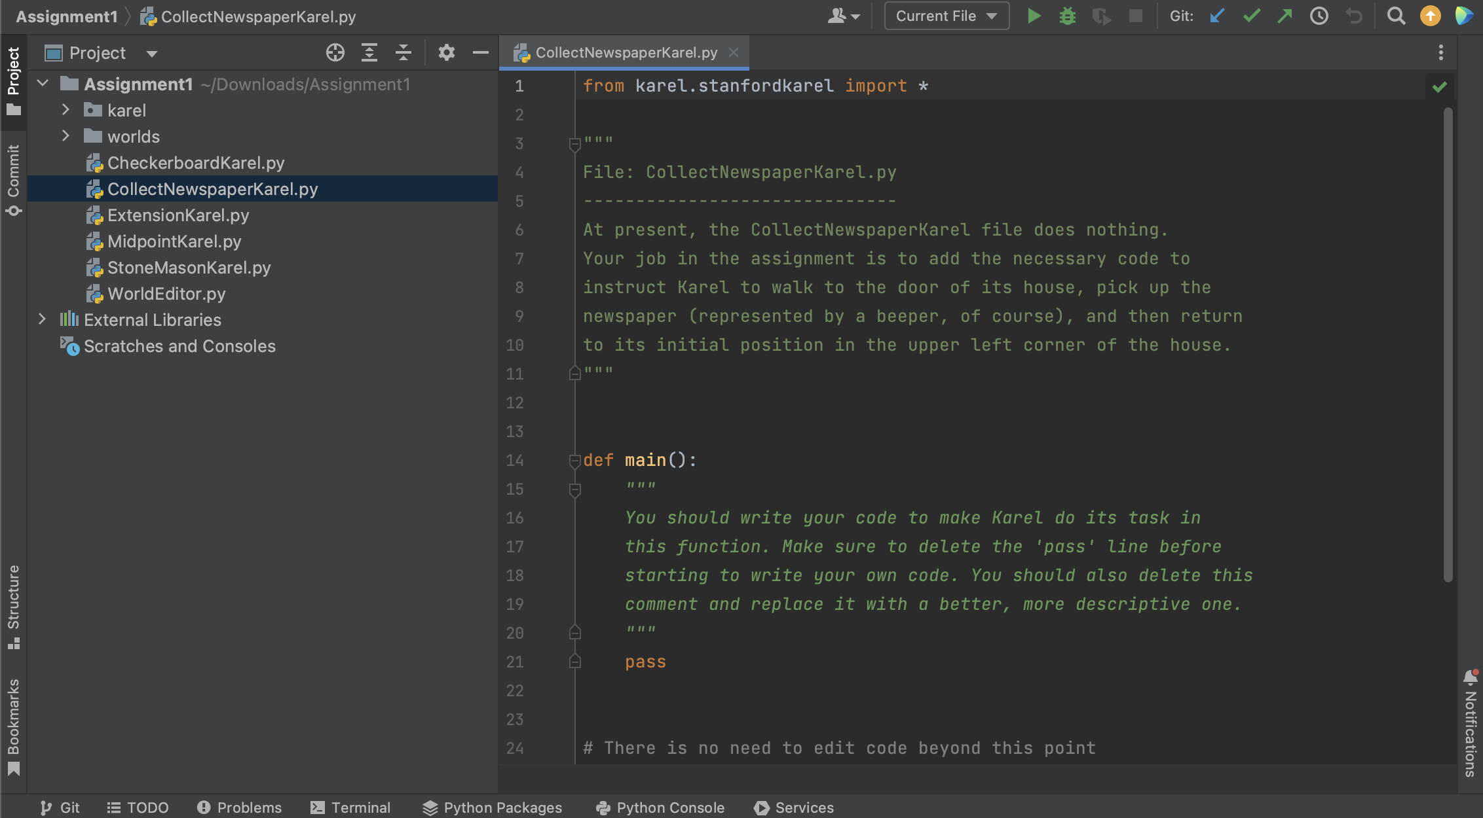Open the Current File run configuration dropdown

click(x=947, y=16)
